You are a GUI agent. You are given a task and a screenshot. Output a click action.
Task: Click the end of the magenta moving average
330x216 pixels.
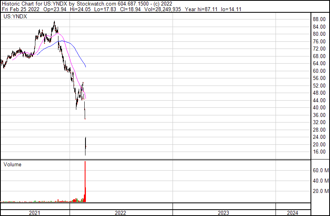click(x=85, y=98)
